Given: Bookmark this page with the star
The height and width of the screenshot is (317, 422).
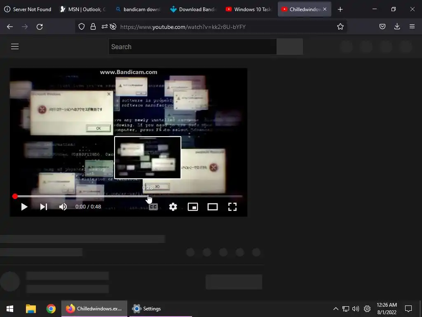Looking at the screenshot, I should [340, 26].
